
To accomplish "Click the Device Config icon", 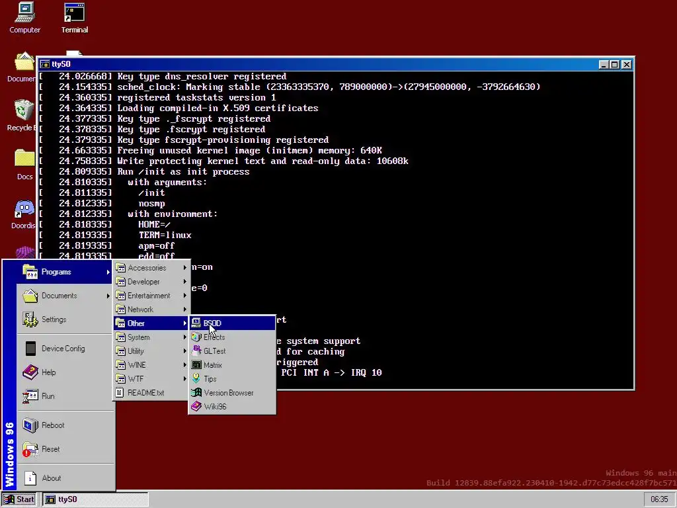I will point(30,348).
